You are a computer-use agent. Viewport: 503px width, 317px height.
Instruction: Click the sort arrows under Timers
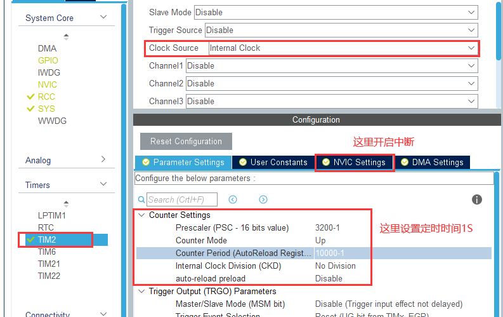[x=66, y=204]
